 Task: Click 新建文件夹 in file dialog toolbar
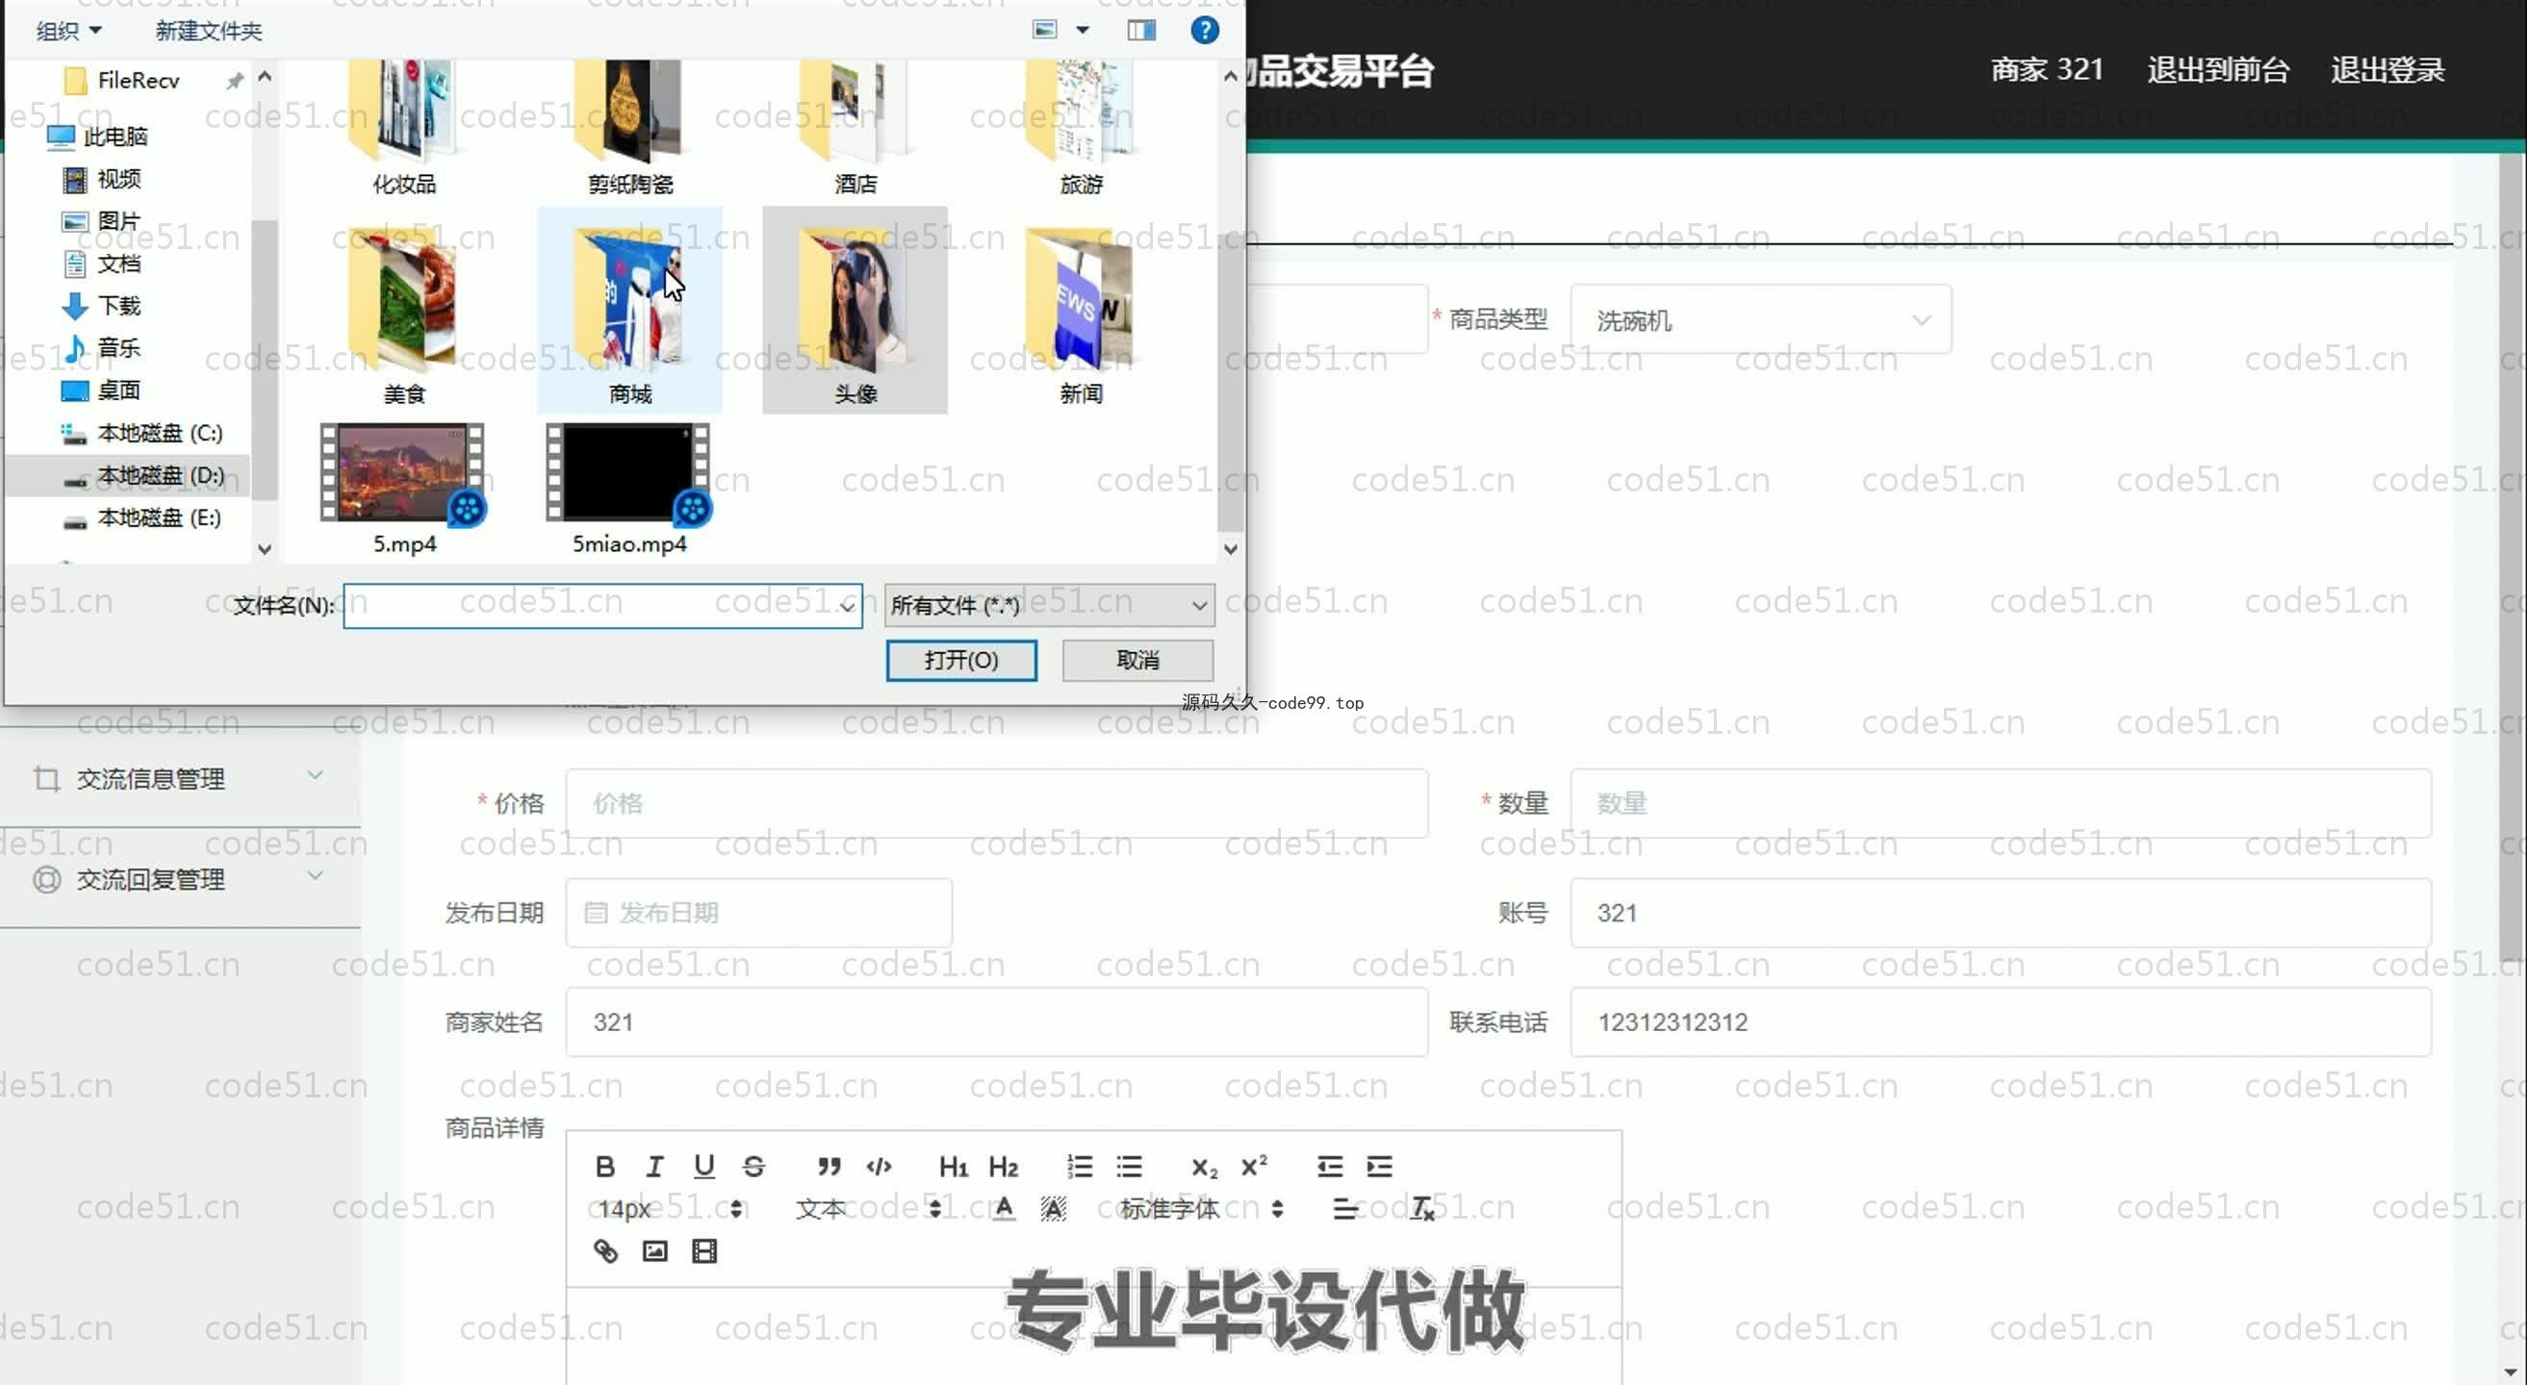coord(208,31)
